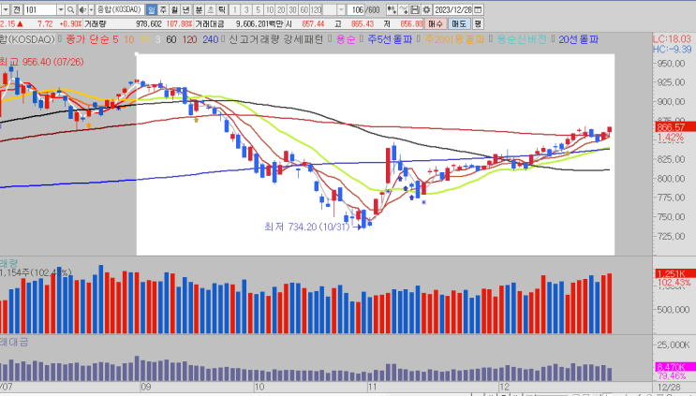
Task: Switch to minute (분) chart period
Action: point(199,9)
